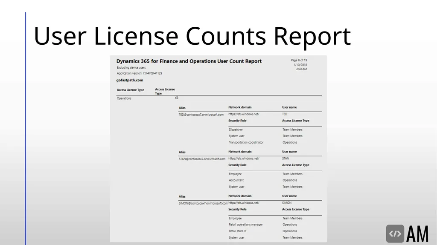437x245 pixels.
Task: Click 'Page 8 of 19' label
Action: click(x=299, y=60)
